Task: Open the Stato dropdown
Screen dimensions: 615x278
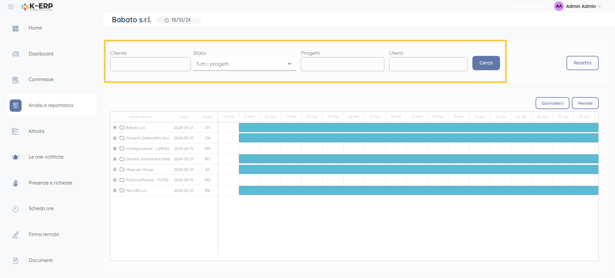Action: (x=244, y=64)
